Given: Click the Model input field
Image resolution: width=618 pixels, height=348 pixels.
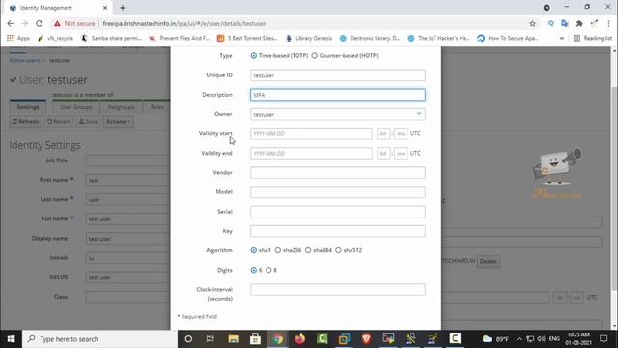Looking at the screenshot, I should 338,192.
